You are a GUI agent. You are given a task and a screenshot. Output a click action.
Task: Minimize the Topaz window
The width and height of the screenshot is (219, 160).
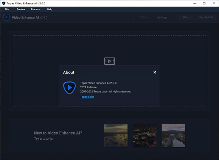coord(195,3)
